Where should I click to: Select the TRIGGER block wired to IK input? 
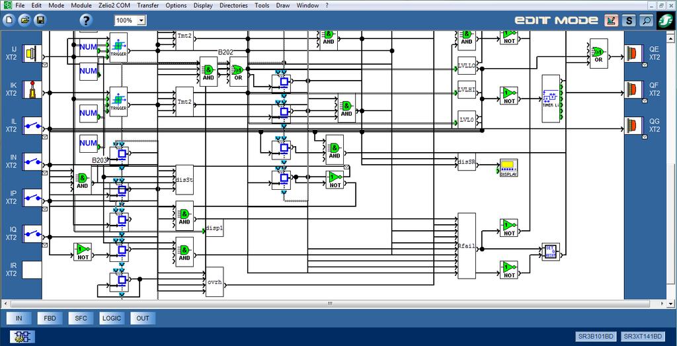tap(118, 101)
